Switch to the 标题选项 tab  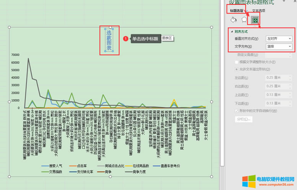(x=237, y=10)
